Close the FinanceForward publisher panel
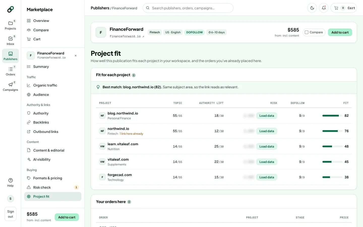The image size is (363, 227). pos(76,55)
